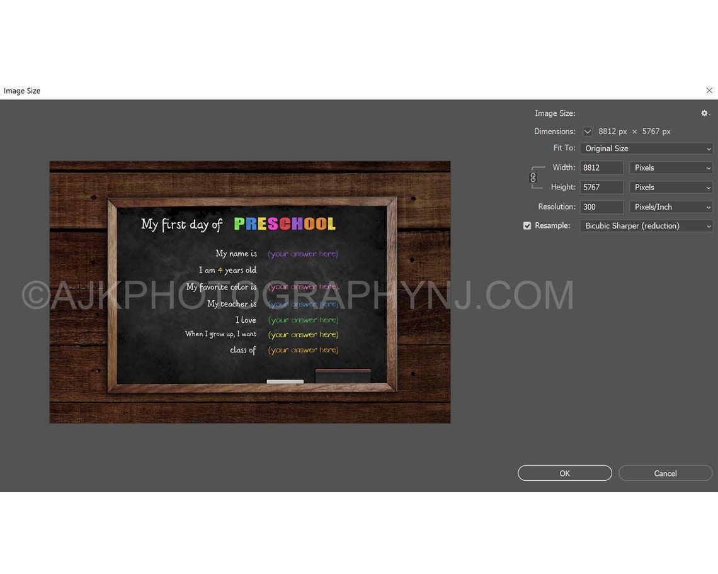
Task: Click the Resolution field showing 300
Action: [601, 206]
